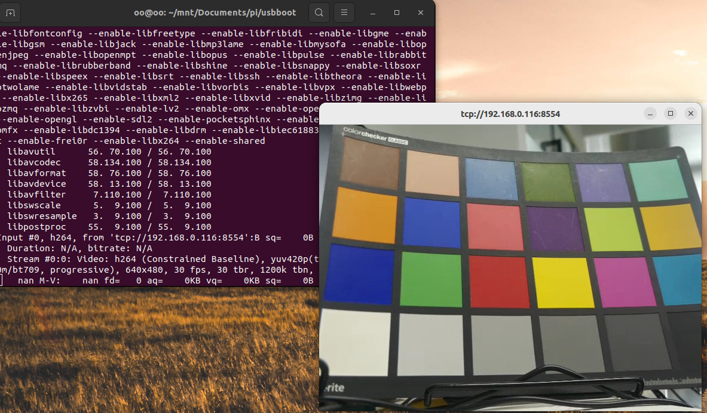This screenshot has width=707, height=413.
Task: Open the terminal hamburger menu
Action: coord(344,13)
